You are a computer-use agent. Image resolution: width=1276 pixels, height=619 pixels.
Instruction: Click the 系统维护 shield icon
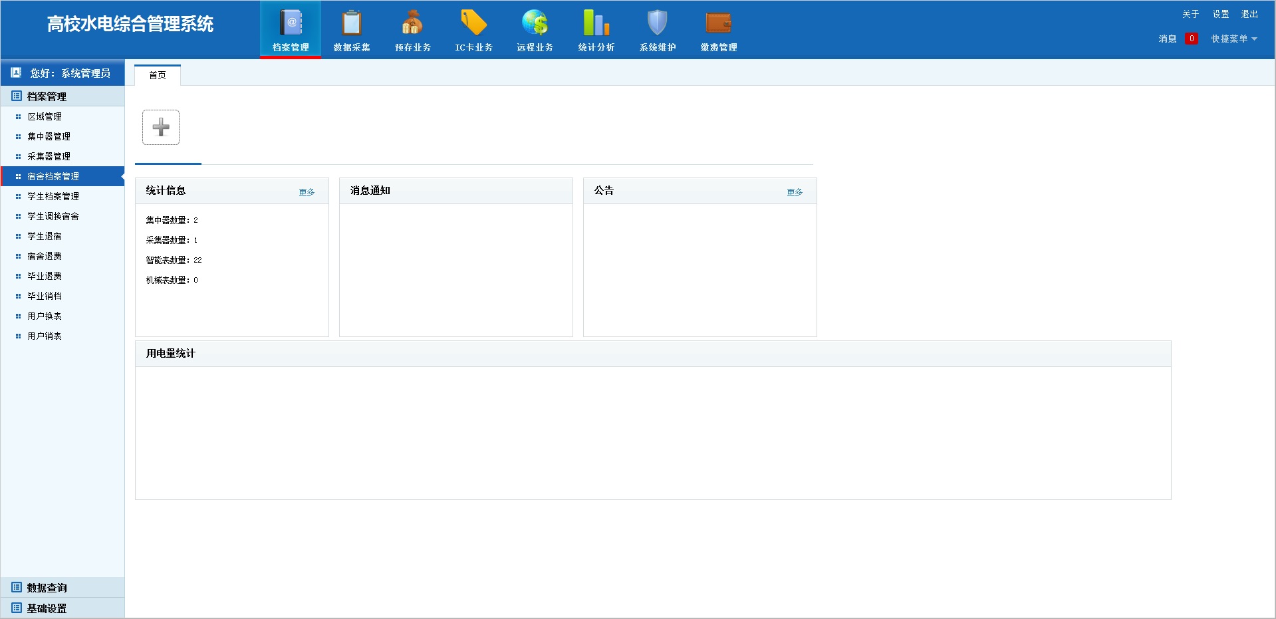point(657,23)
